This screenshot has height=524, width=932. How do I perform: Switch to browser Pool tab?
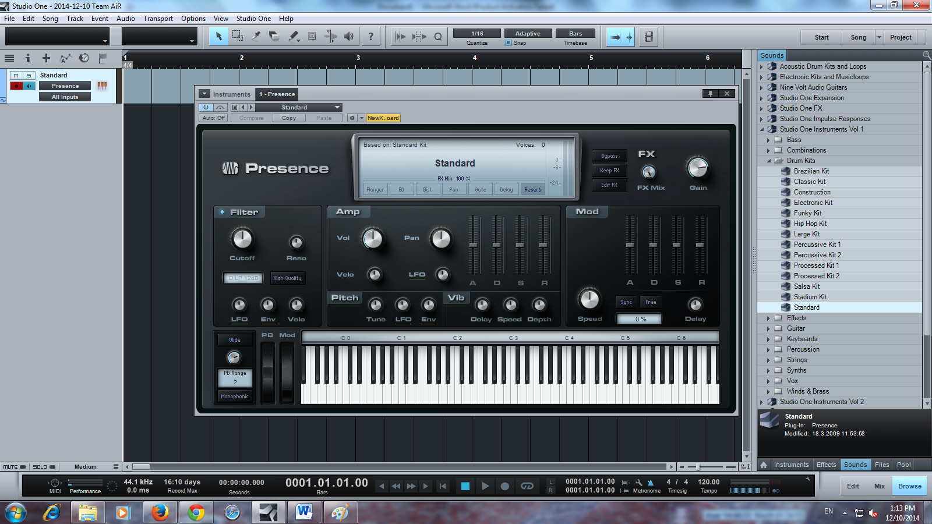[x=903, y=465]
